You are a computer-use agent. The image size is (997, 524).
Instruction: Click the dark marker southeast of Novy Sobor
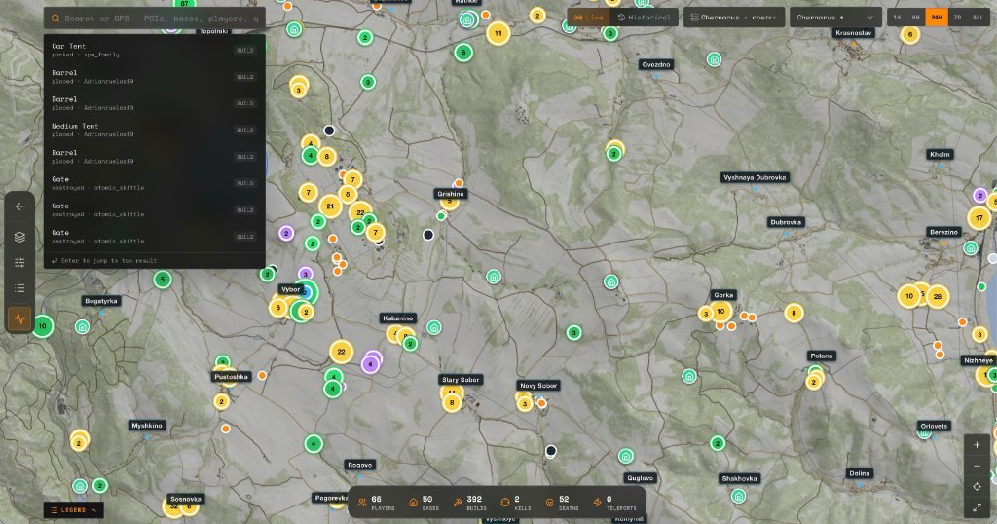point(551,451)
